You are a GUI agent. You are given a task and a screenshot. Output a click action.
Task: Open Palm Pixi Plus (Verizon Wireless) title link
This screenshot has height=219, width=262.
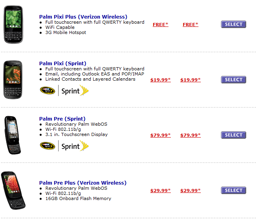coord(83,17)
